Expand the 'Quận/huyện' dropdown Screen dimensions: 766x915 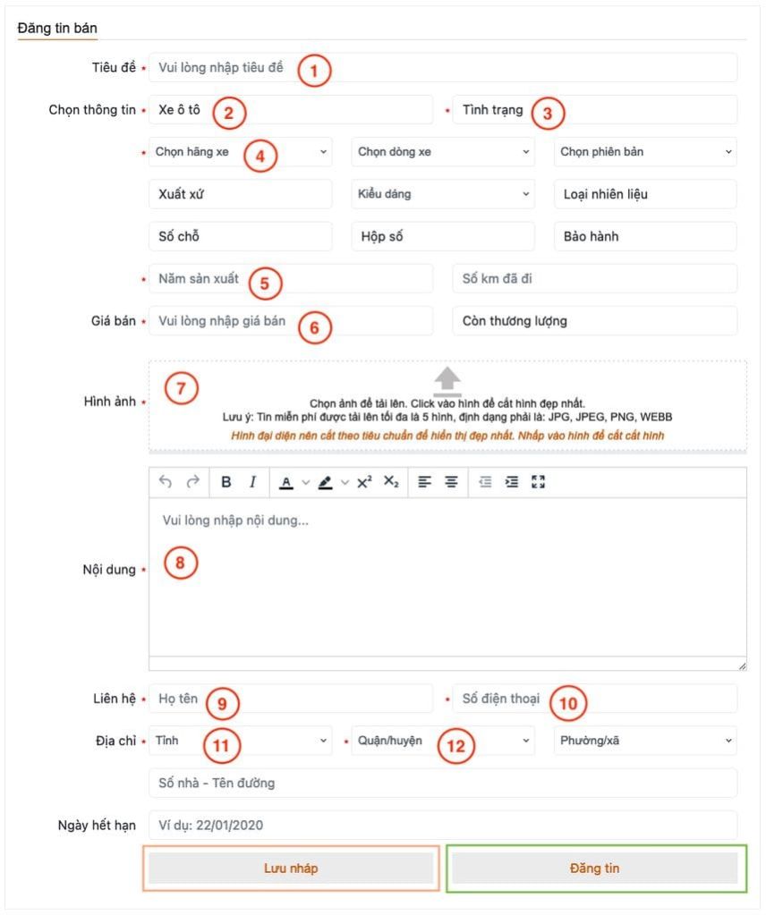(x=442, y=741)
